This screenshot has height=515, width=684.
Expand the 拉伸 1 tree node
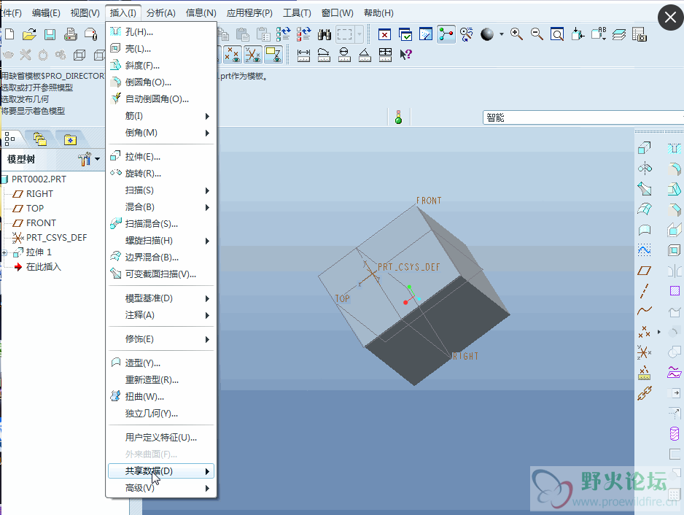pyautogui.click(x=4, y=252)
